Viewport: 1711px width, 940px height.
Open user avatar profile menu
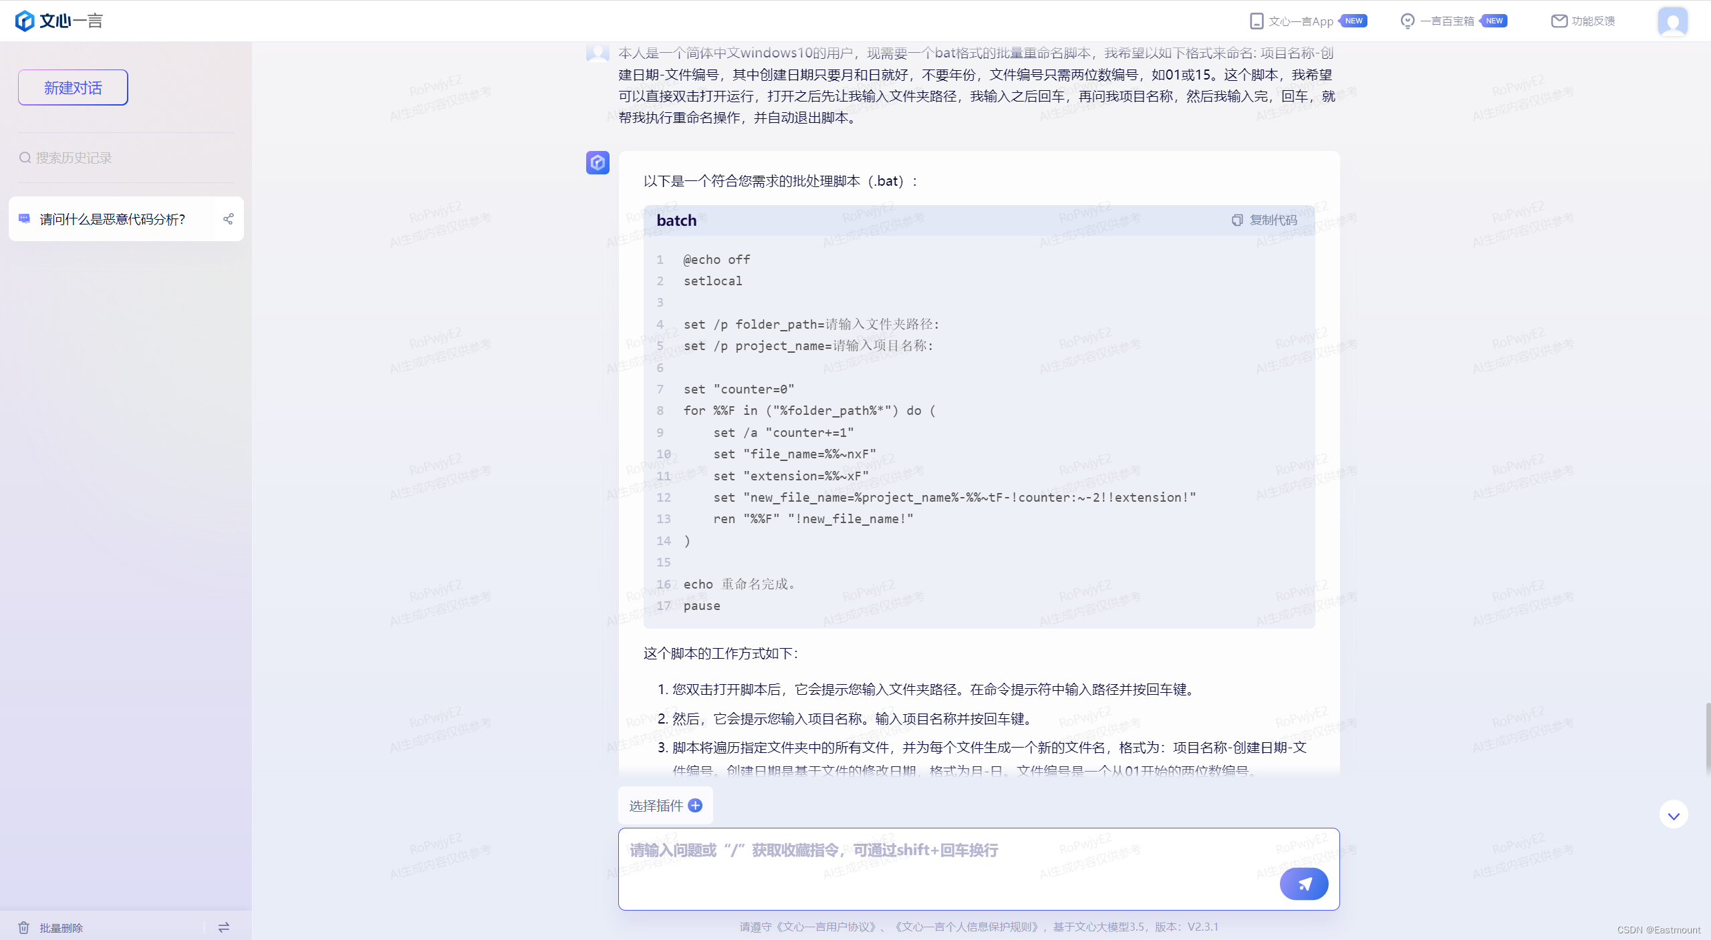[1672, 21]
